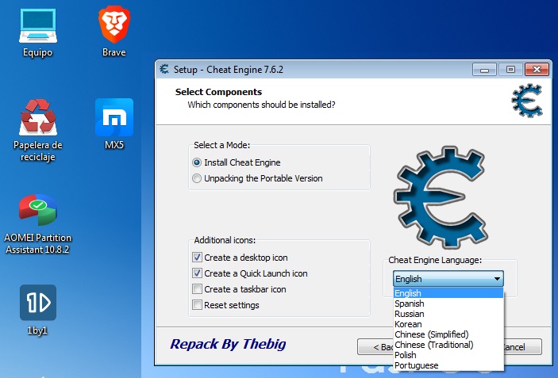Viewport: 558px width, 378px height.
Task: Launch the Brave browser desktop icon
Action: [114, 31]
